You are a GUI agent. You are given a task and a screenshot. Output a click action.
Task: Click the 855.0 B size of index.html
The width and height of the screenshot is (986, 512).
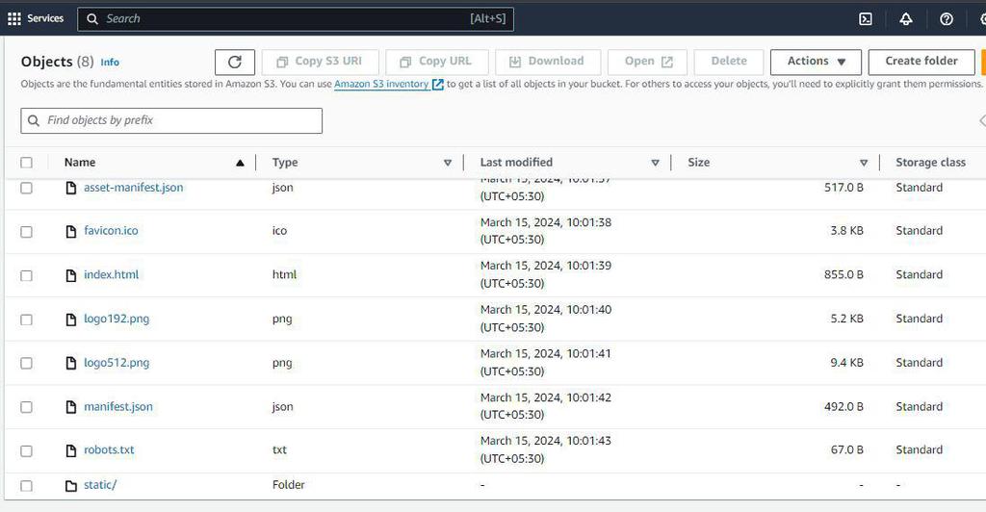click(843, 274)
